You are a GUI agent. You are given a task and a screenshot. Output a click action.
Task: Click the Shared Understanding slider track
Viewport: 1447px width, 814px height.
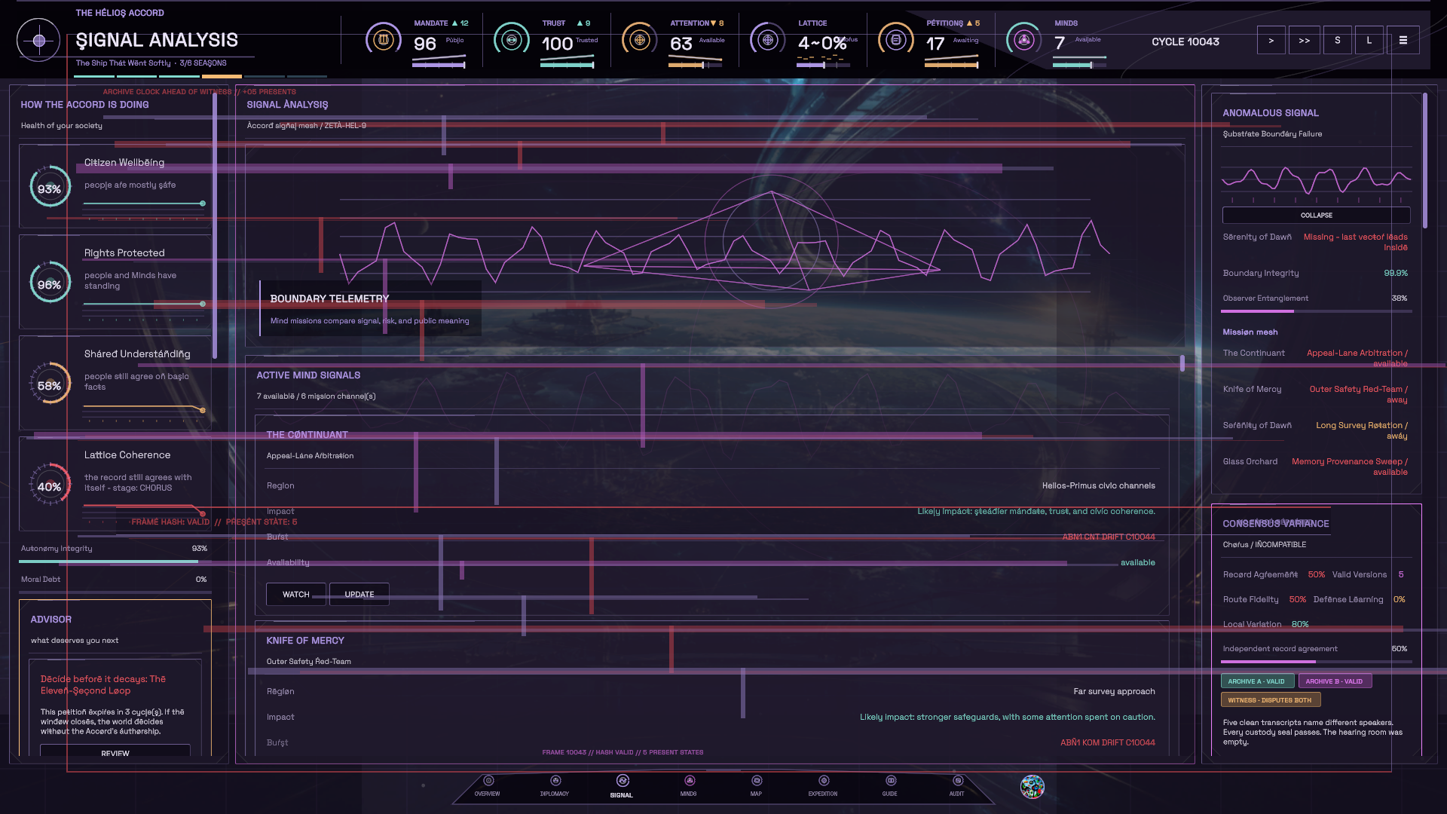point(144,409)
